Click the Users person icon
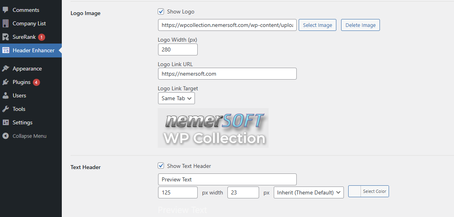Image resolution: width=454 pixels, height=217 pixels. 6,95
